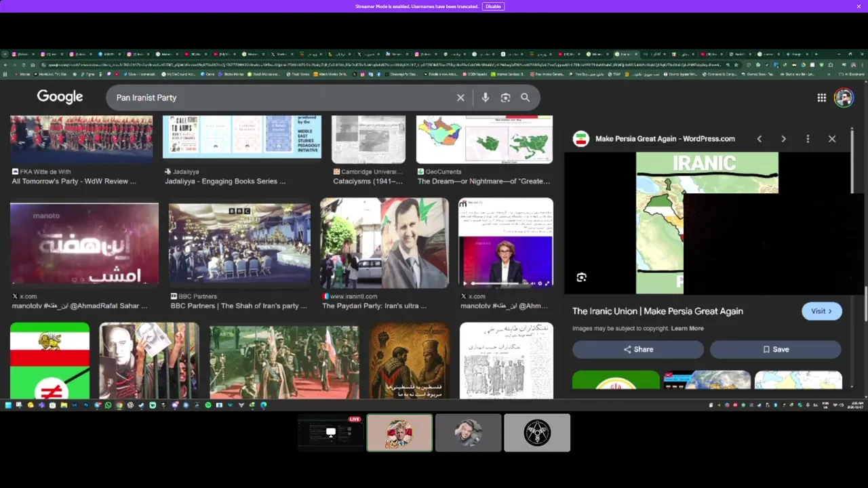Open 'Jadaliyya - Engaging Books Series' caption
868x488 pixels.
tap(225, 181)
